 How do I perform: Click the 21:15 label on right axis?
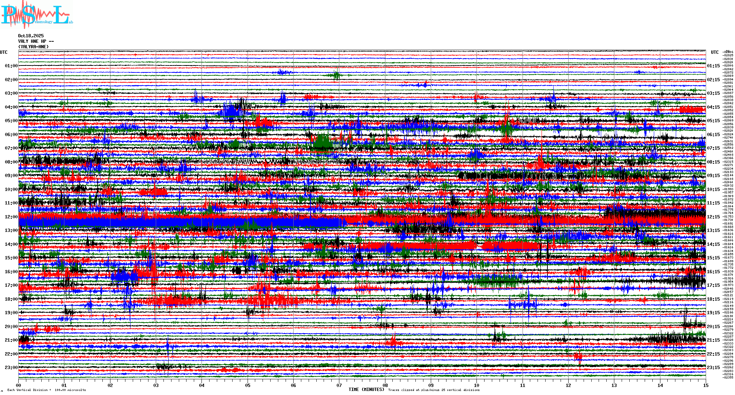click(x=713, y=340)
